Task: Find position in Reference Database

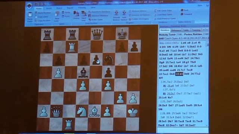Action: (99, 12)
